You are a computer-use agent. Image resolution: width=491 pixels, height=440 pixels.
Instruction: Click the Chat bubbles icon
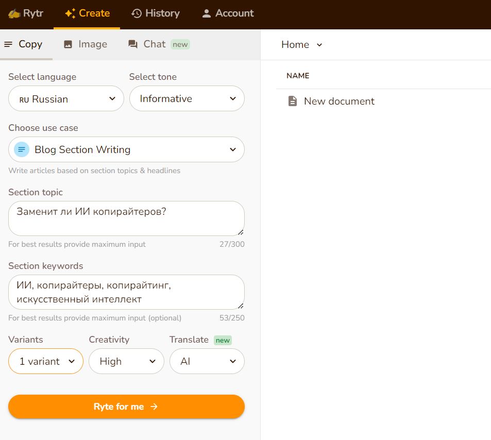133,44
